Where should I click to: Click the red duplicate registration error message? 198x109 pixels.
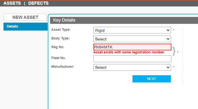click(129, 52)
